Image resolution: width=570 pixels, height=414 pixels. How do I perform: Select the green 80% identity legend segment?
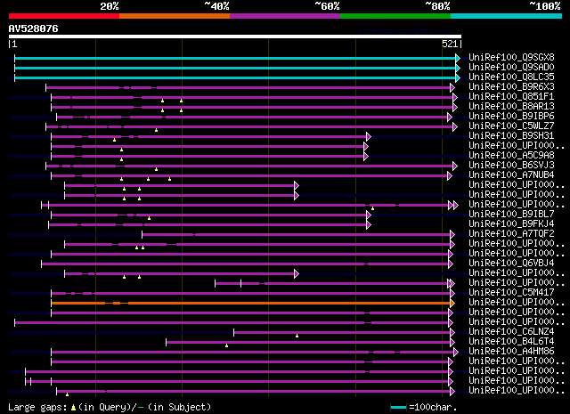[x=395, y=16]
